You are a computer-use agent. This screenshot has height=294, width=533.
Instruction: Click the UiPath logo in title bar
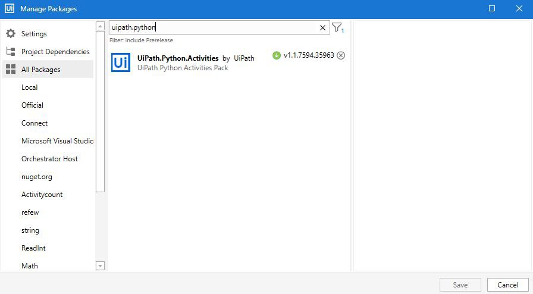(x=10, y=8)
